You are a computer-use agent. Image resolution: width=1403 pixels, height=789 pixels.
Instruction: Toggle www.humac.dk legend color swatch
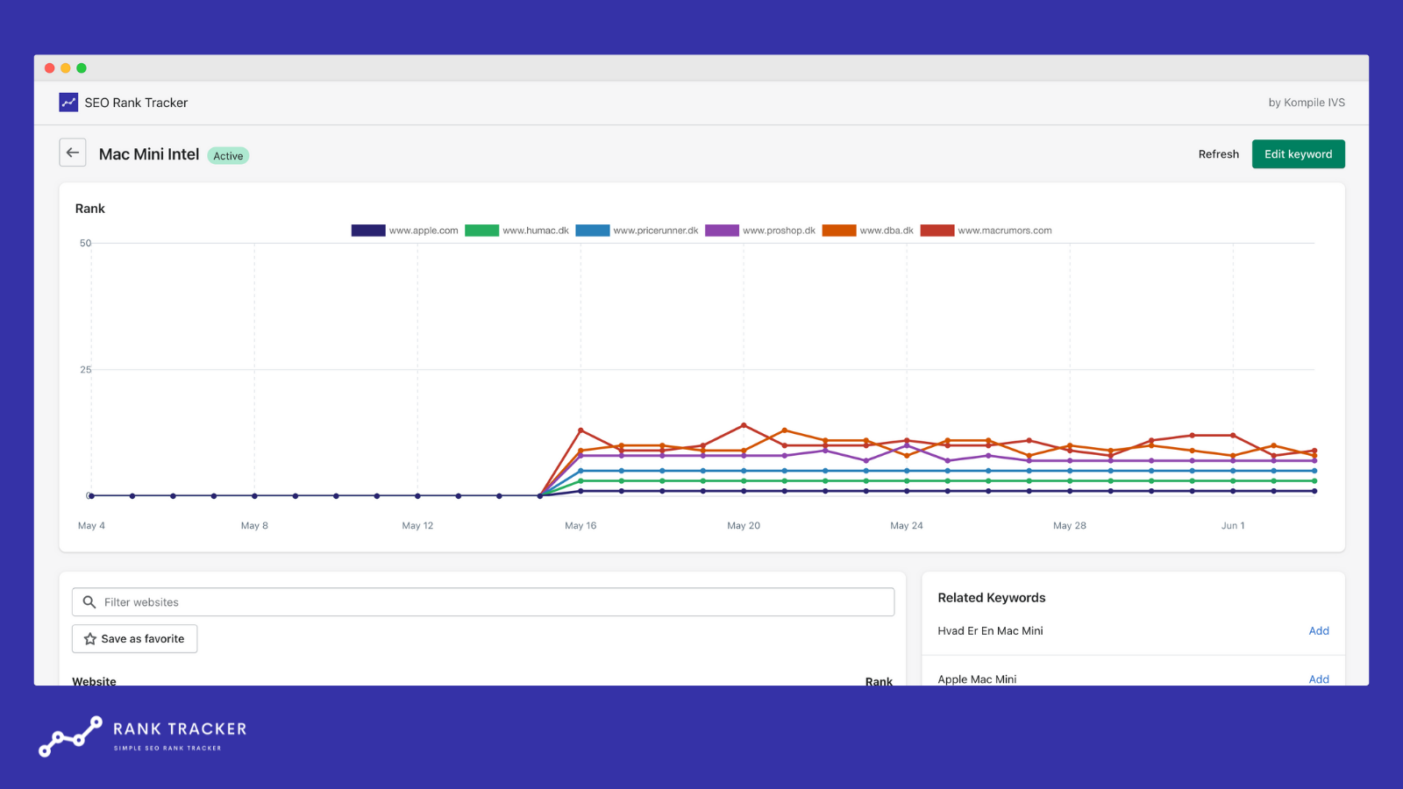click(x=481, y=231)
